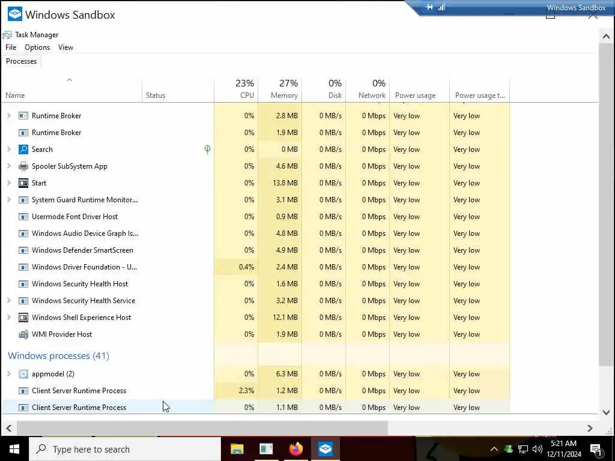Screen dimensions: 615x461
Task: Select the 13.8 MB memory cell
Action: [280, 183]
